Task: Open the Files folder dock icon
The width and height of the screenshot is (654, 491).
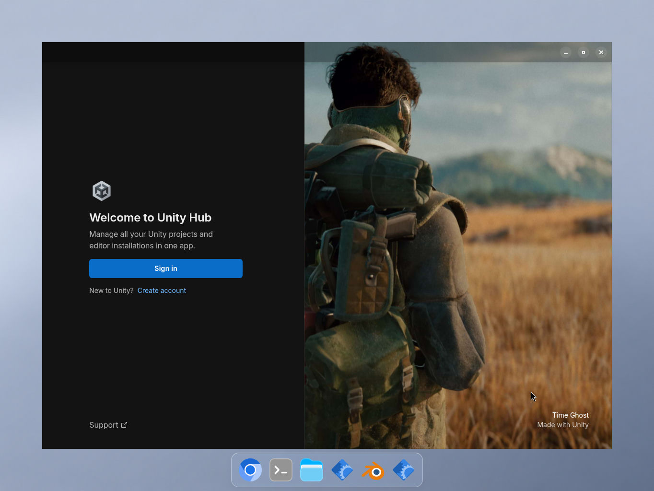Action: pos(312,470)
